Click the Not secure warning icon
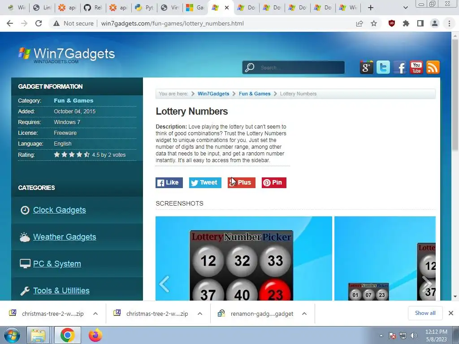 (56, 23)
